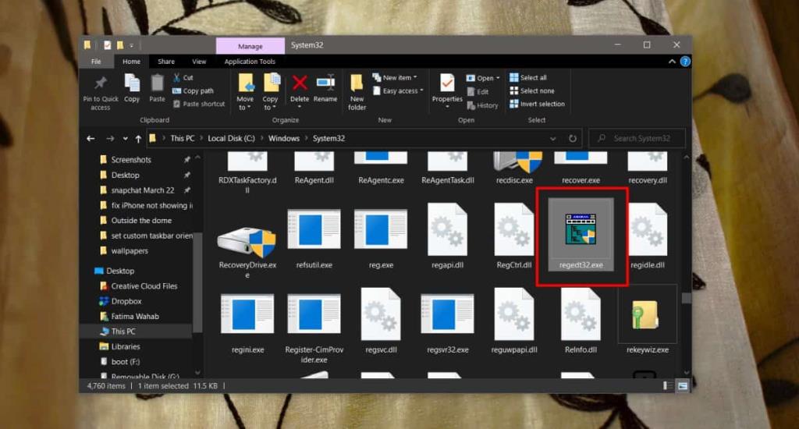Click This PC in the address bar
Screen dimensions: 799x429
click(183, 138)
